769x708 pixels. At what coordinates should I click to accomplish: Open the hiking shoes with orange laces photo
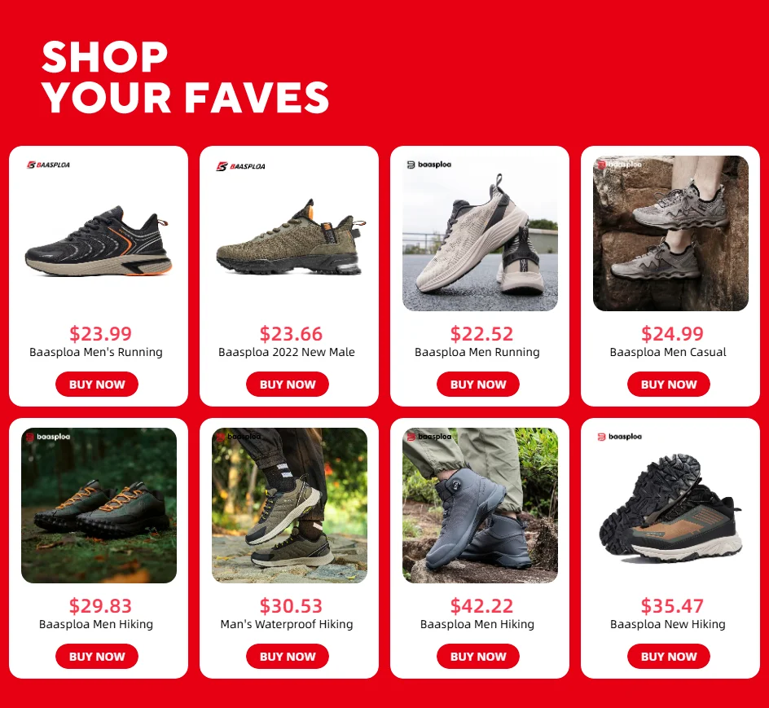(x=99, y=505)
